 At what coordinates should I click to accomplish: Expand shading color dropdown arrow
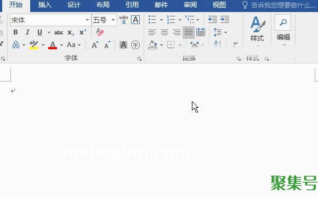click(x=161, y=45)
